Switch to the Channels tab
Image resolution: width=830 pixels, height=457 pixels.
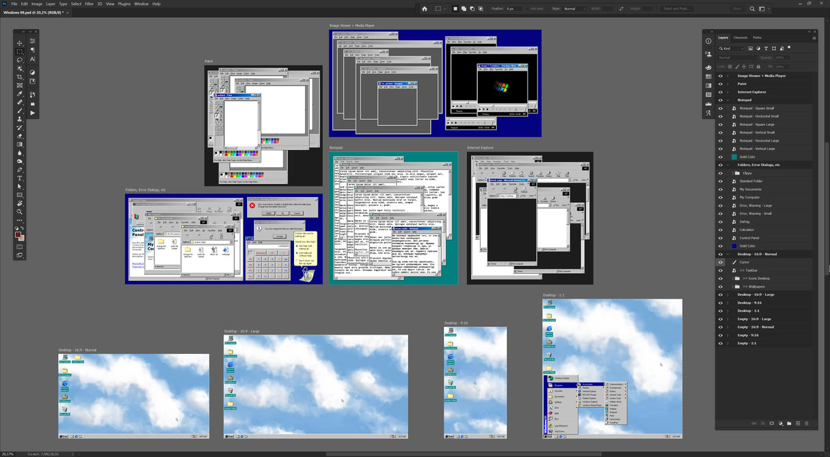coord(740,37)
